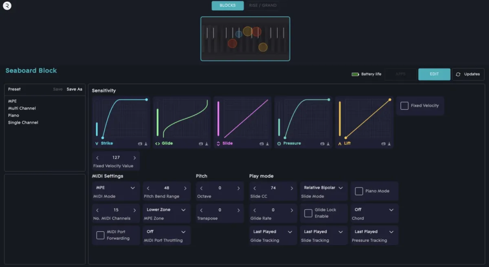The image size is (489, 267).
Task: Open Slide curve folder icon
Action: pos(262,143)
